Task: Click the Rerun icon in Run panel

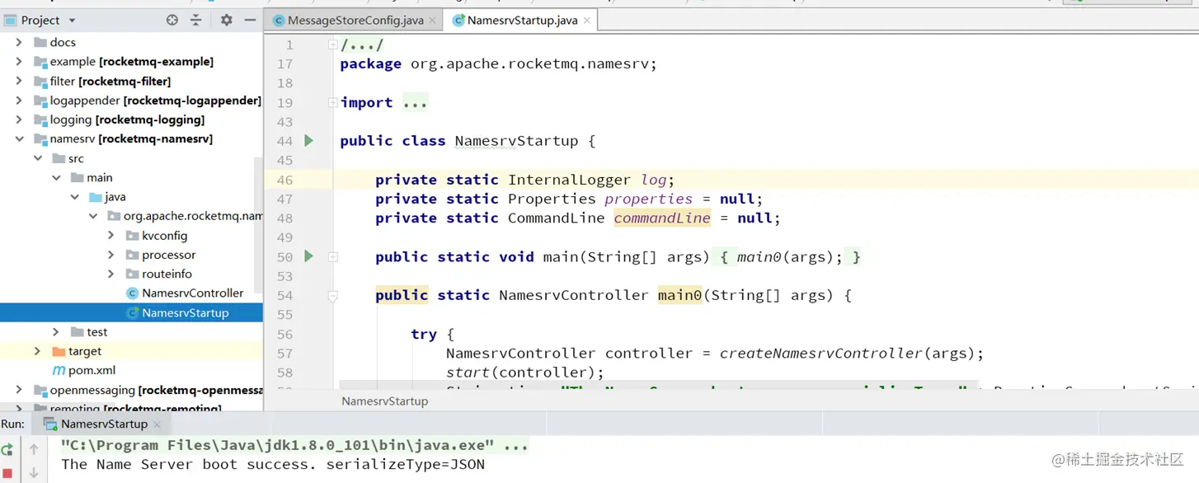Action: coord(7,449)
